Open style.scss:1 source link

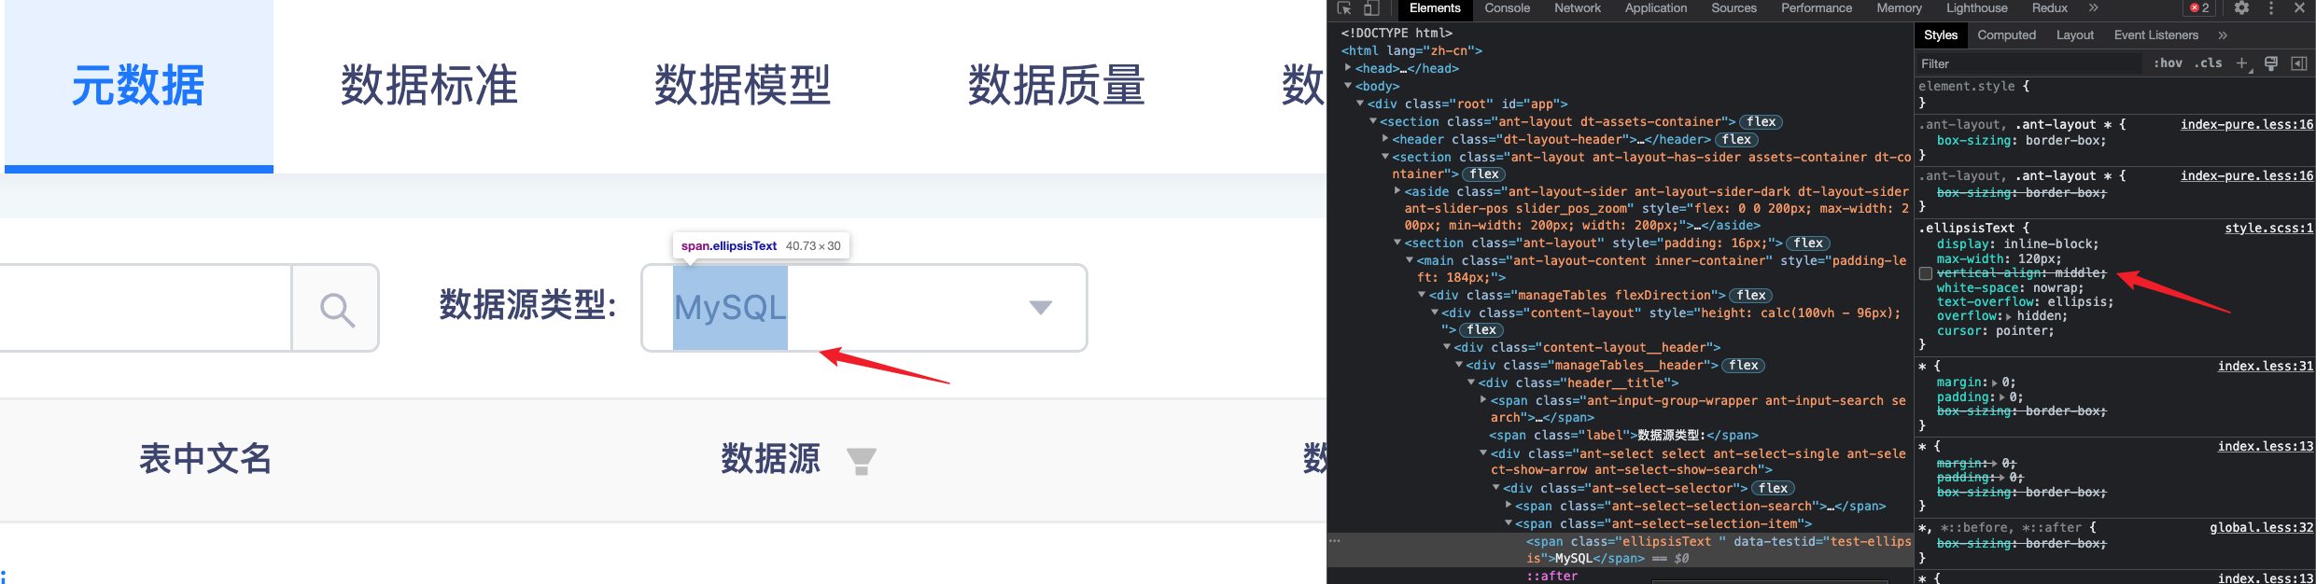pos(2268,228)
